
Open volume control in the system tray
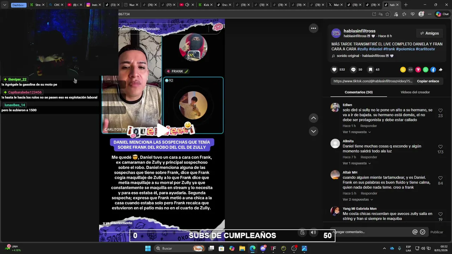(423, 248)
